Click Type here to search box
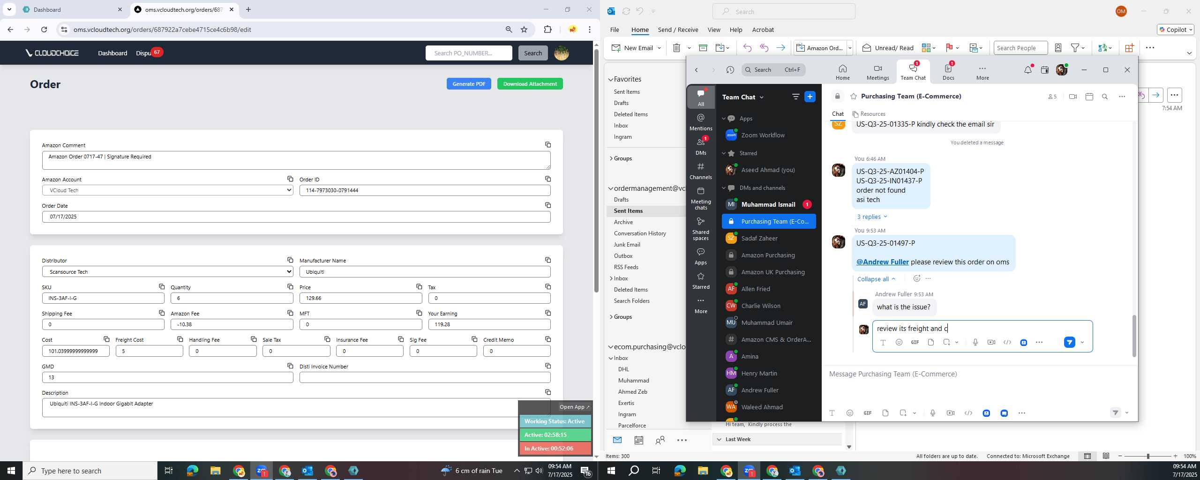This screenshot has height=480, width=1200. pos(90,471)
